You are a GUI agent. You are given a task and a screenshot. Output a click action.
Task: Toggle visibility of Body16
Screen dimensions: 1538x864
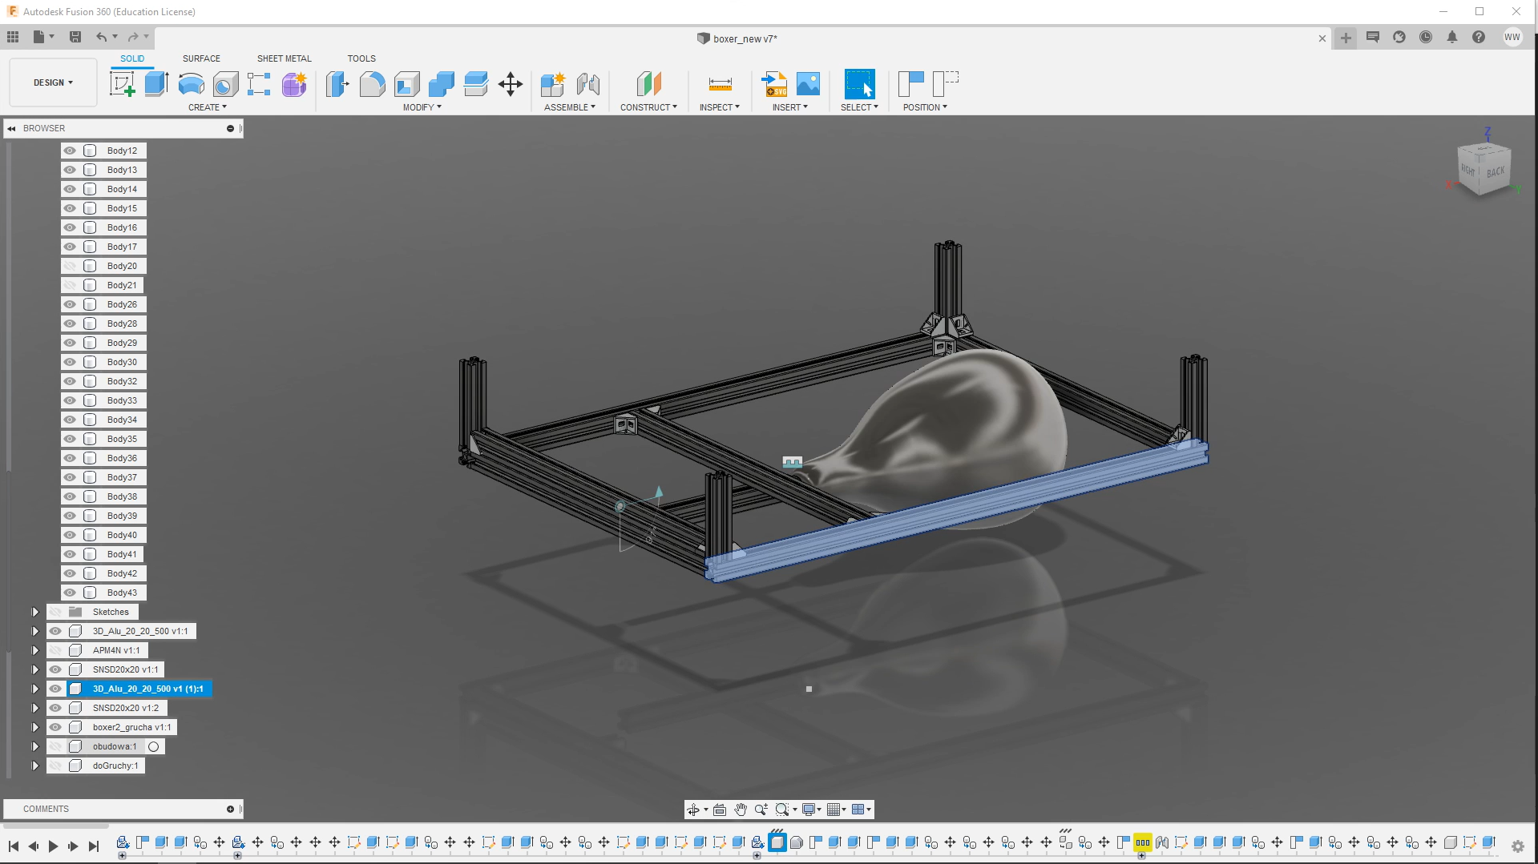pos(70,227)
